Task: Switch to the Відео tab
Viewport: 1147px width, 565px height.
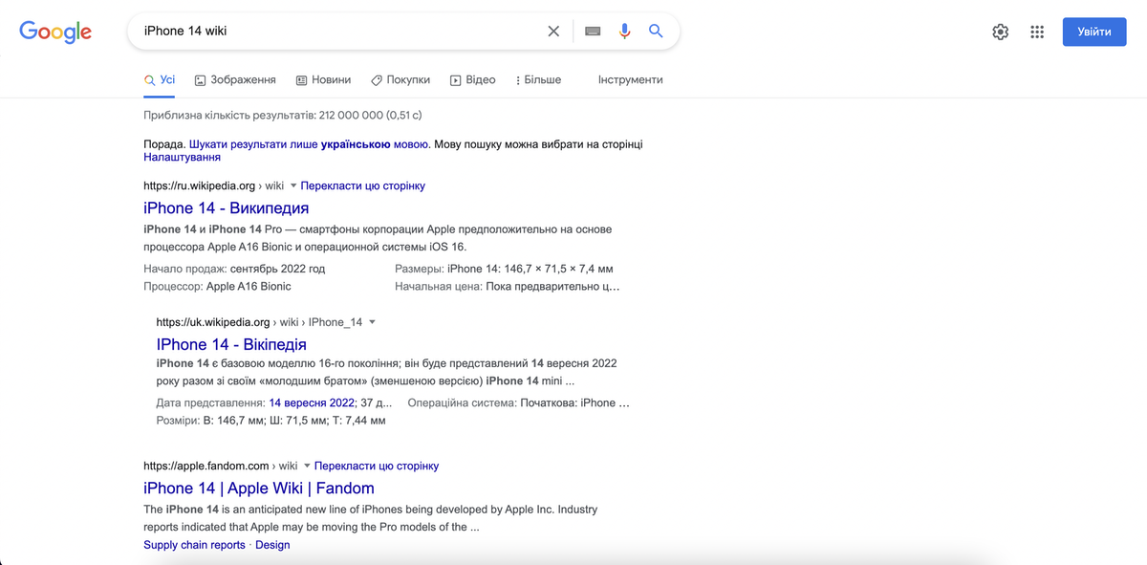Action: pyautogui.click(x=472, y=80)
